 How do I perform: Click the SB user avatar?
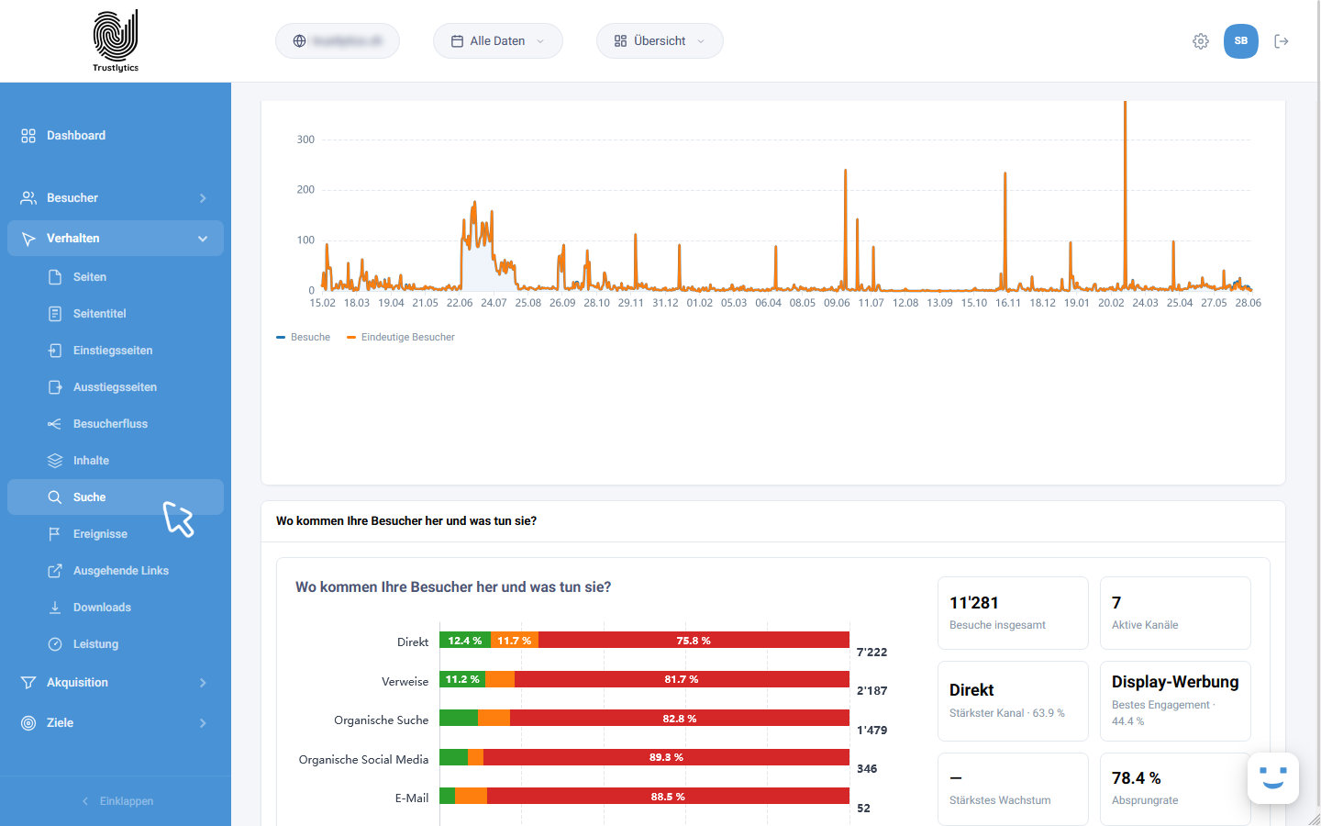point(1241,41)
